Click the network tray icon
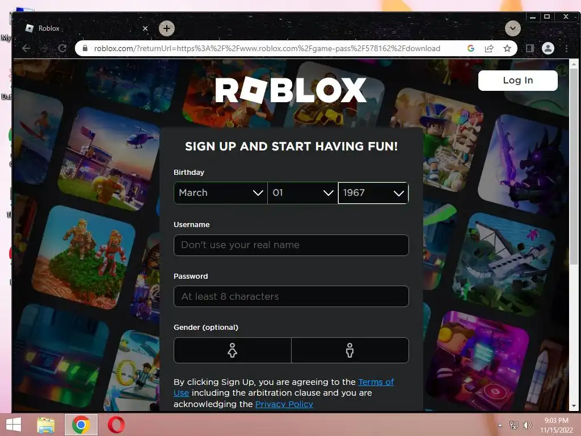The image size is (581, 436). [514, 425]
